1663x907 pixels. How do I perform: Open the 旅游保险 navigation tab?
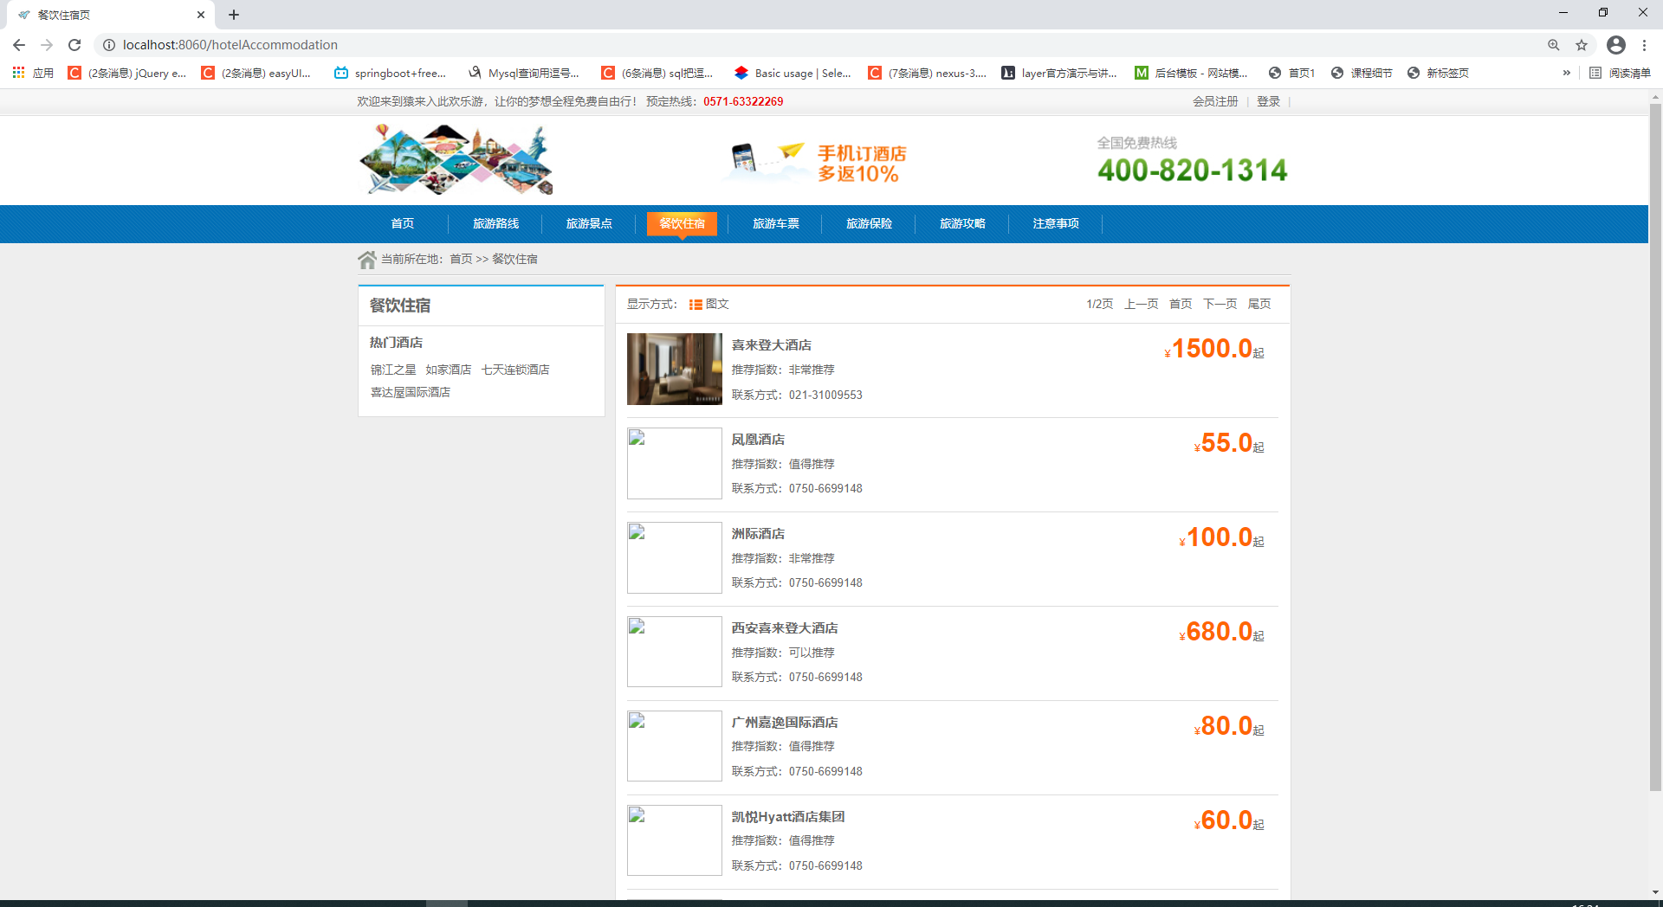870,223
